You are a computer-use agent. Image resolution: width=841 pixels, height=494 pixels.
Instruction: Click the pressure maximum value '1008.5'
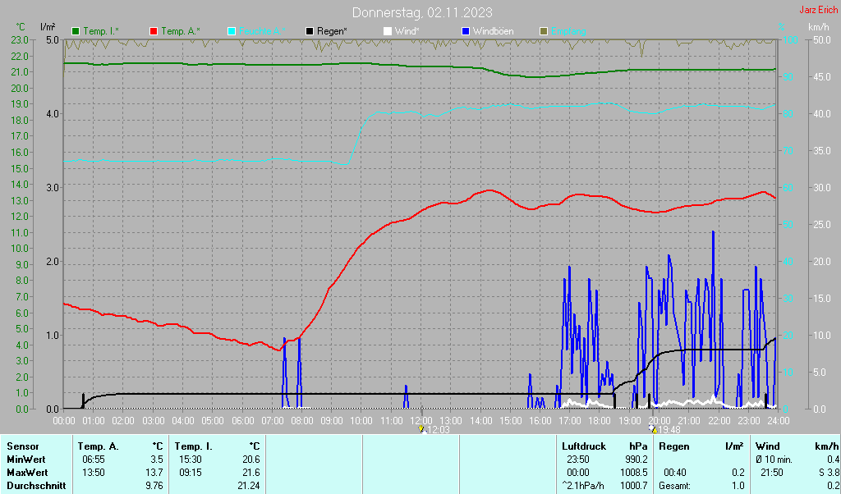pos(634,473)
